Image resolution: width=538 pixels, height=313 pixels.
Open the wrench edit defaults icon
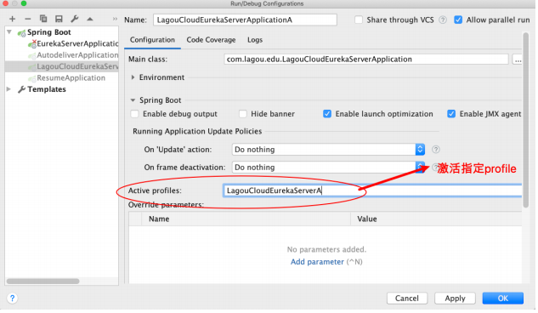[75, 19]
